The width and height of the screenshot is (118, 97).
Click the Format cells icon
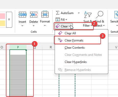(45, 14)
